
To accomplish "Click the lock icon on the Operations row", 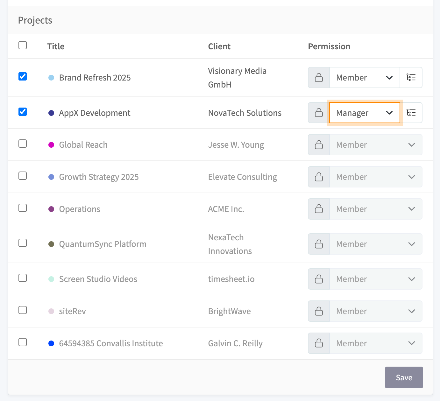I will [318, 209].
